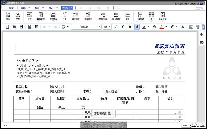Viewport: 207px width, 129px height.
Task: Open the 段落 paragraph settings
Action: click(x=29, y=16)
